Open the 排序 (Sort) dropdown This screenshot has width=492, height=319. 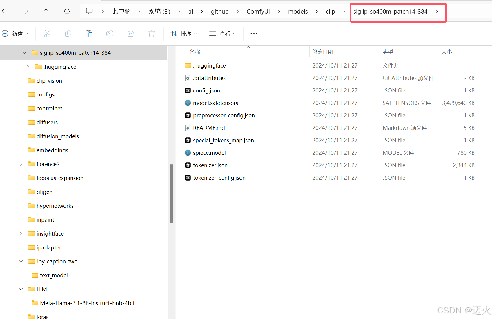(x=184, y=34)
